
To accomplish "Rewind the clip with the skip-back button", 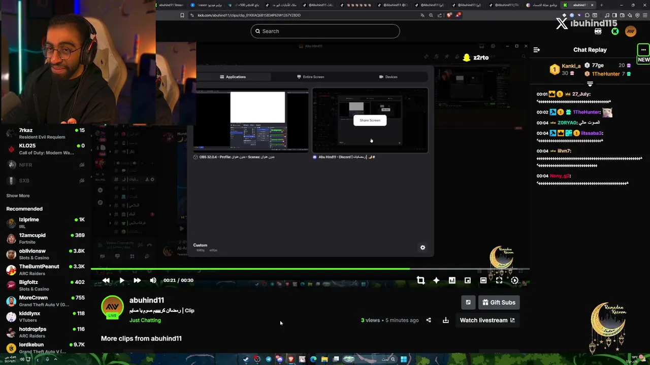I will [106, 280].
